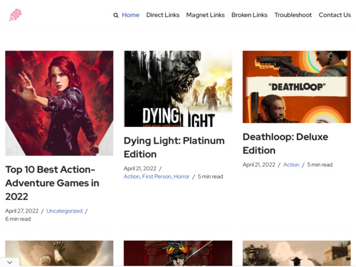Click April 21, 2022 under Deathloop
356x267 pixels.
pos(259,164)
